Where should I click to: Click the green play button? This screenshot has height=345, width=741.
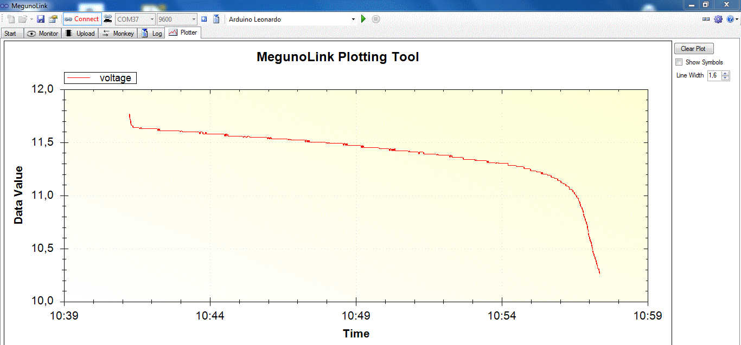[x=363, y=19]
